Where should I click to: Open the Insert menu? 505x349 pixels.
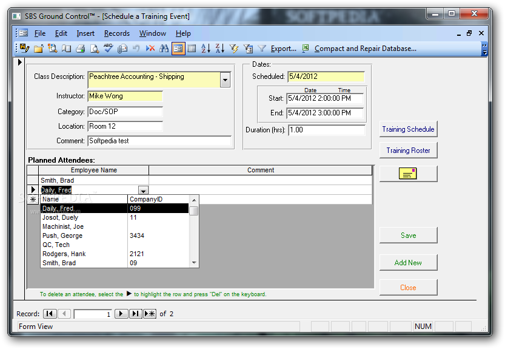85,33
